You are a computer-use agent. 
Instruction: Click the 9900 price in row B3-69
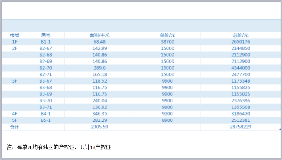[x=167, y=94]
